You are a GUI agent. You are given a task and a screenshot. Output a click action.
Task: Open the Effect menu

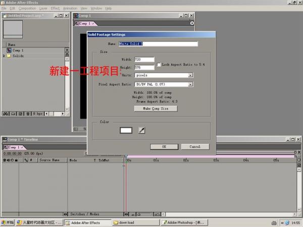tap(55, 9)
